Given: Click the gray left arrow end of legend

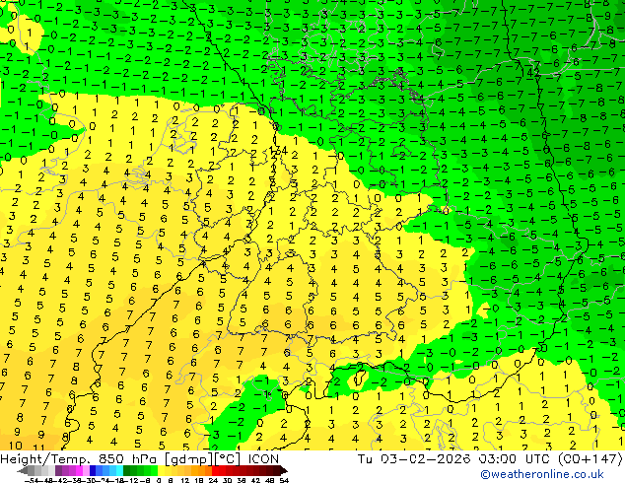Looking at the screenshot, I should (23, 471).
